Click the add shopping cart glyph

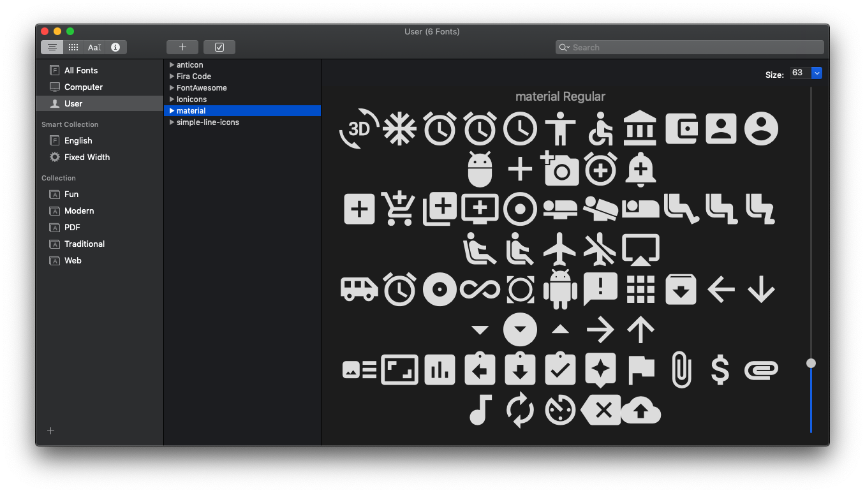point(399,209)
